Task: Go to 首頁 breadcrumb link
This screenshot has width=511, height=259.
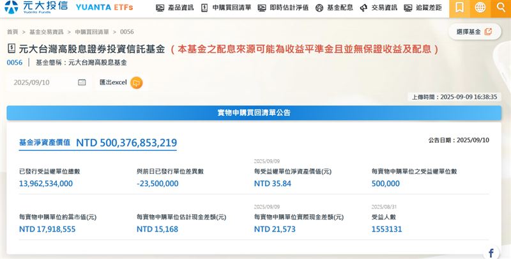Action: click(12, 31)
